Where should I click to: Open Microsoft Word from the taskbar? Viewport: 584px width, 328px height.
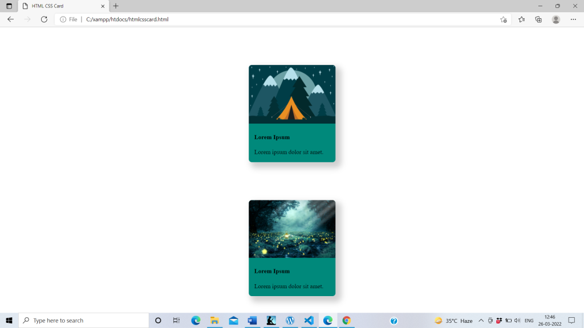coord(252,320)
